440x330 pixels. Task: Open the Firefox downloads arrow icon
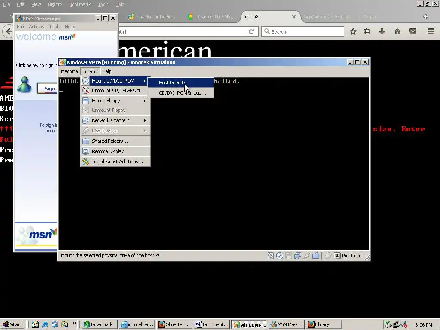[382, 31]
